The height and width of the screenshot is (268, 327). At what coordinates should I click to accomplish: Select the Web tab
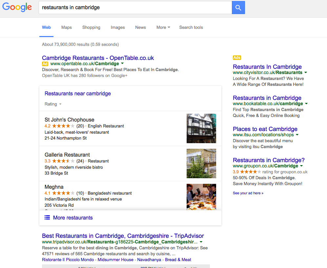[x=46, y=27]
